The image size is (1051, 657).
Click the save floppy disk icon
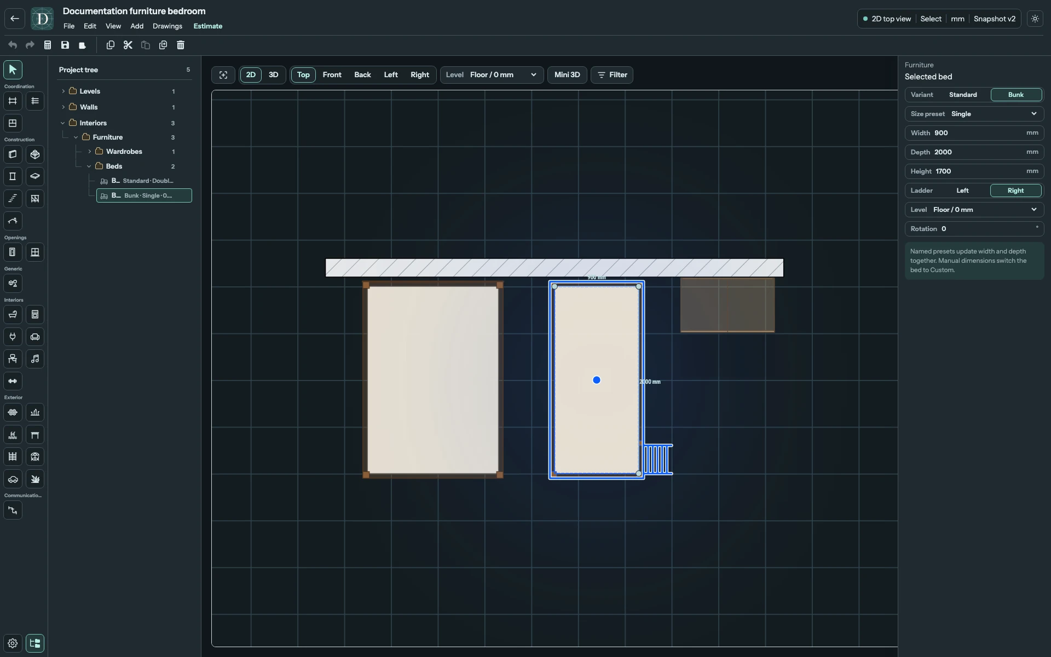[65, 45]
